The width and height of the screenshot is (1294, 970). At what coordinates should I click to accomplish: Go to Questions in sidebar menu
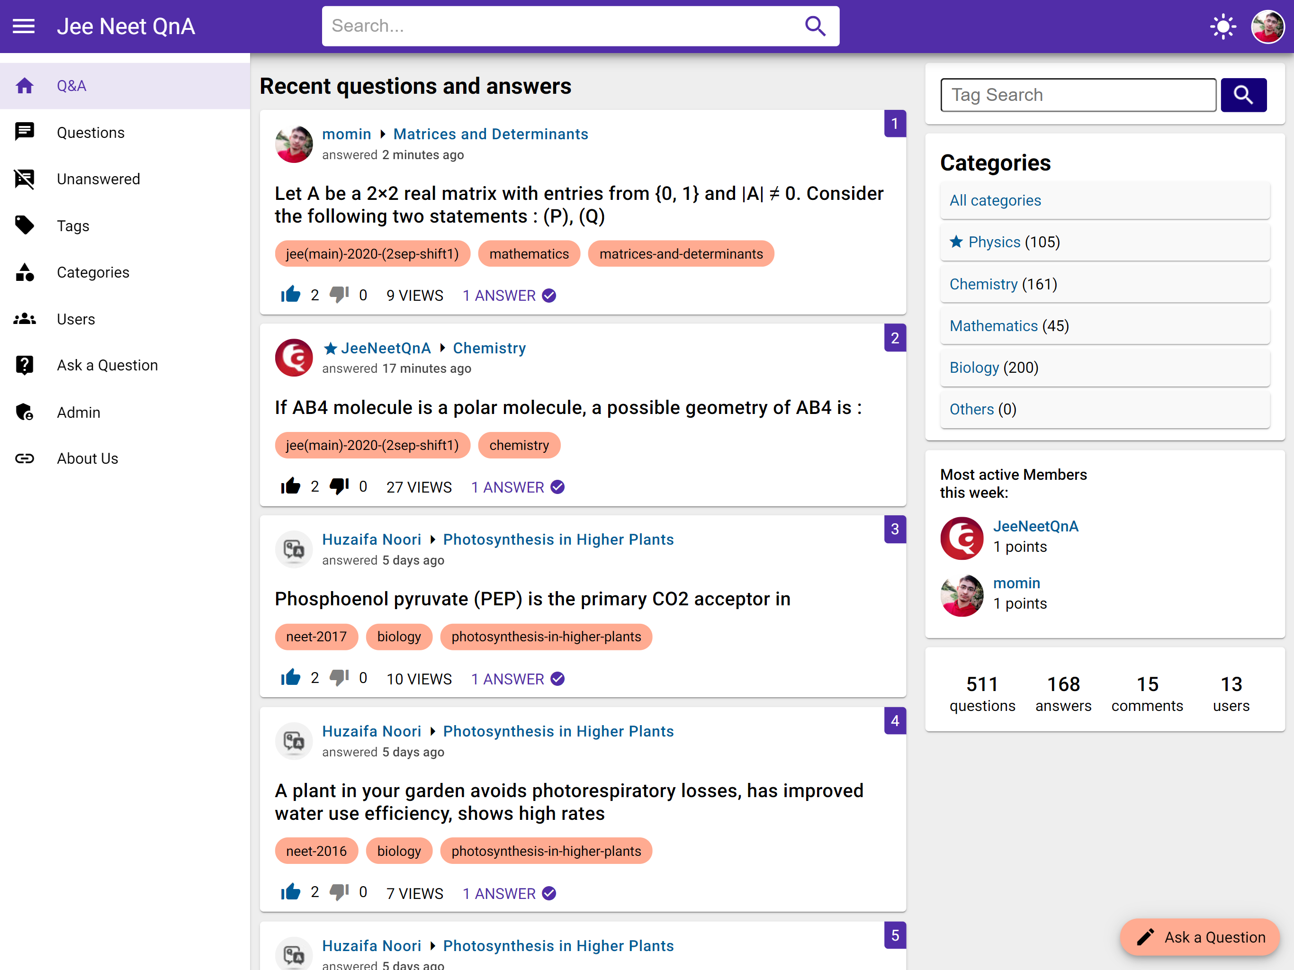point(90,133)
